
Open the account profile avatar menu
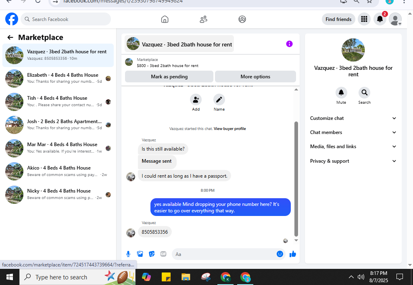point(395,19)
